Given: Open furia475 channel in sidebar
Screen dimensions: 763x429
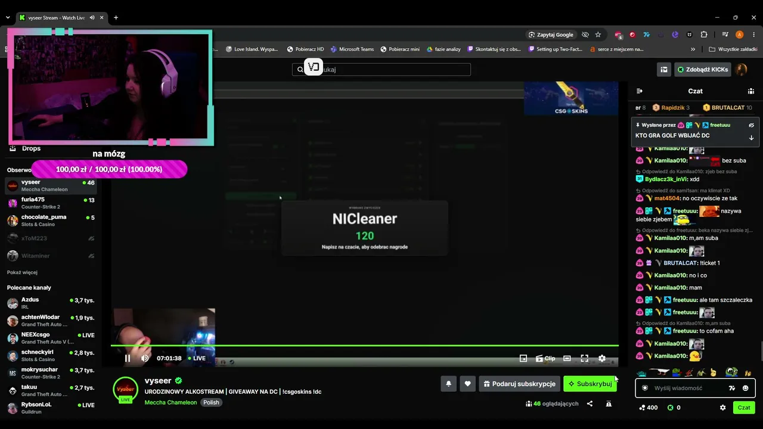Looking at the screenshot, I should click(x=51, y=203).
